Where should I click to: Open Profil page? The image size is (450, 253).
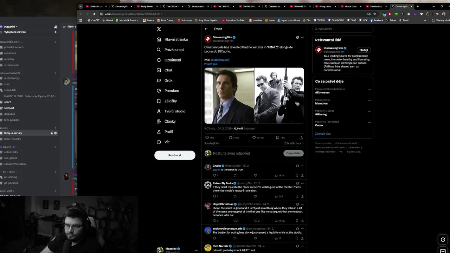[x=165, y=131]
